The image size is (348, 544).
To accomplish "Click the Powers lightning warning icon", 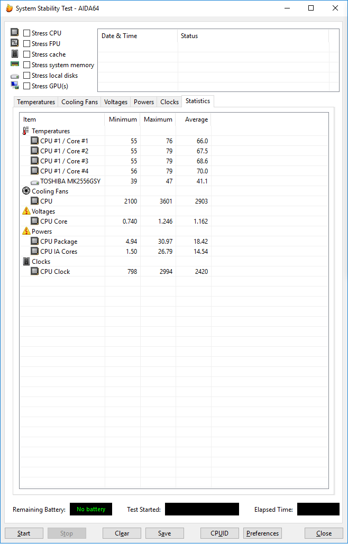I will (26, 231).
